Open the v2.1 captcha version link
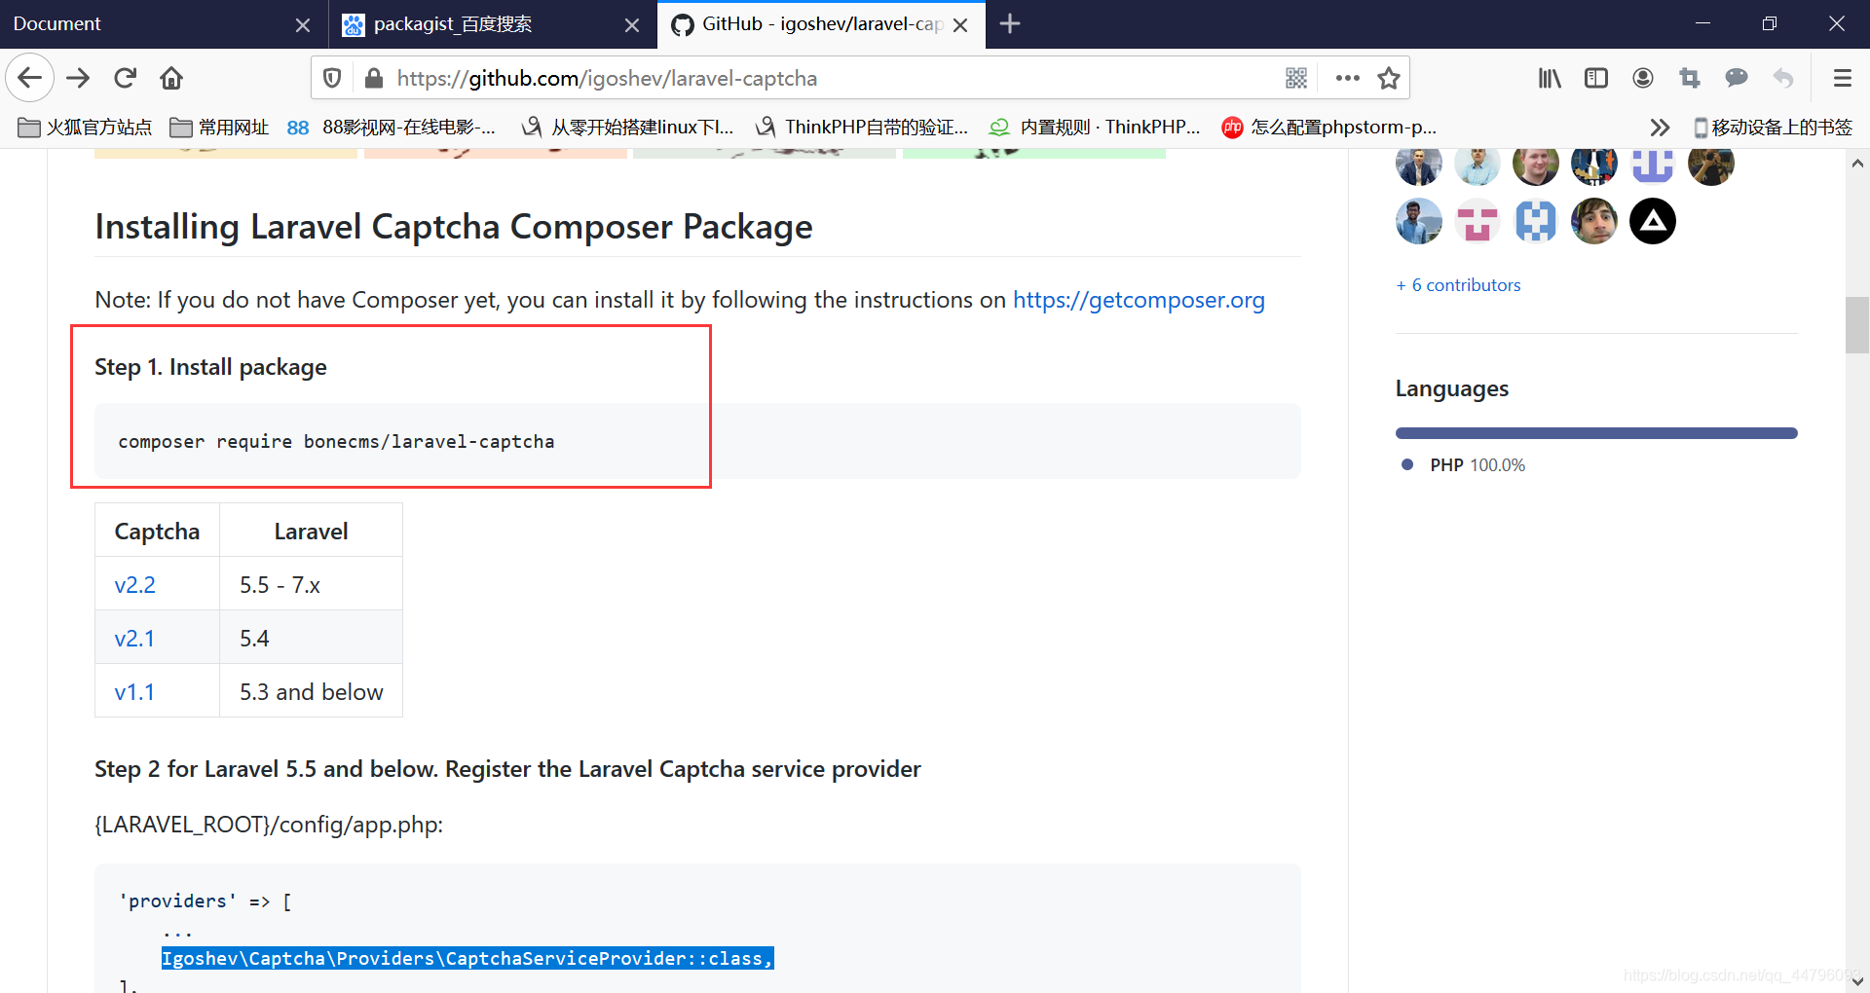Viewport: 1870px width, 993px height. pyautogui.click(x=134, y=639)
